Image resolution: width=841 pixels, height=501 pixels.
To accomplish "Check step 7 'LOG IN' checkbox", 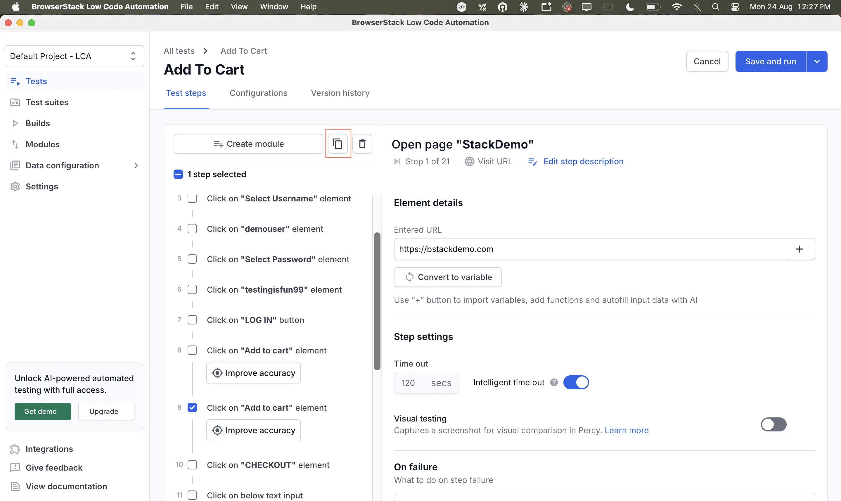I will pyautogui.click(x=192, y=320).
